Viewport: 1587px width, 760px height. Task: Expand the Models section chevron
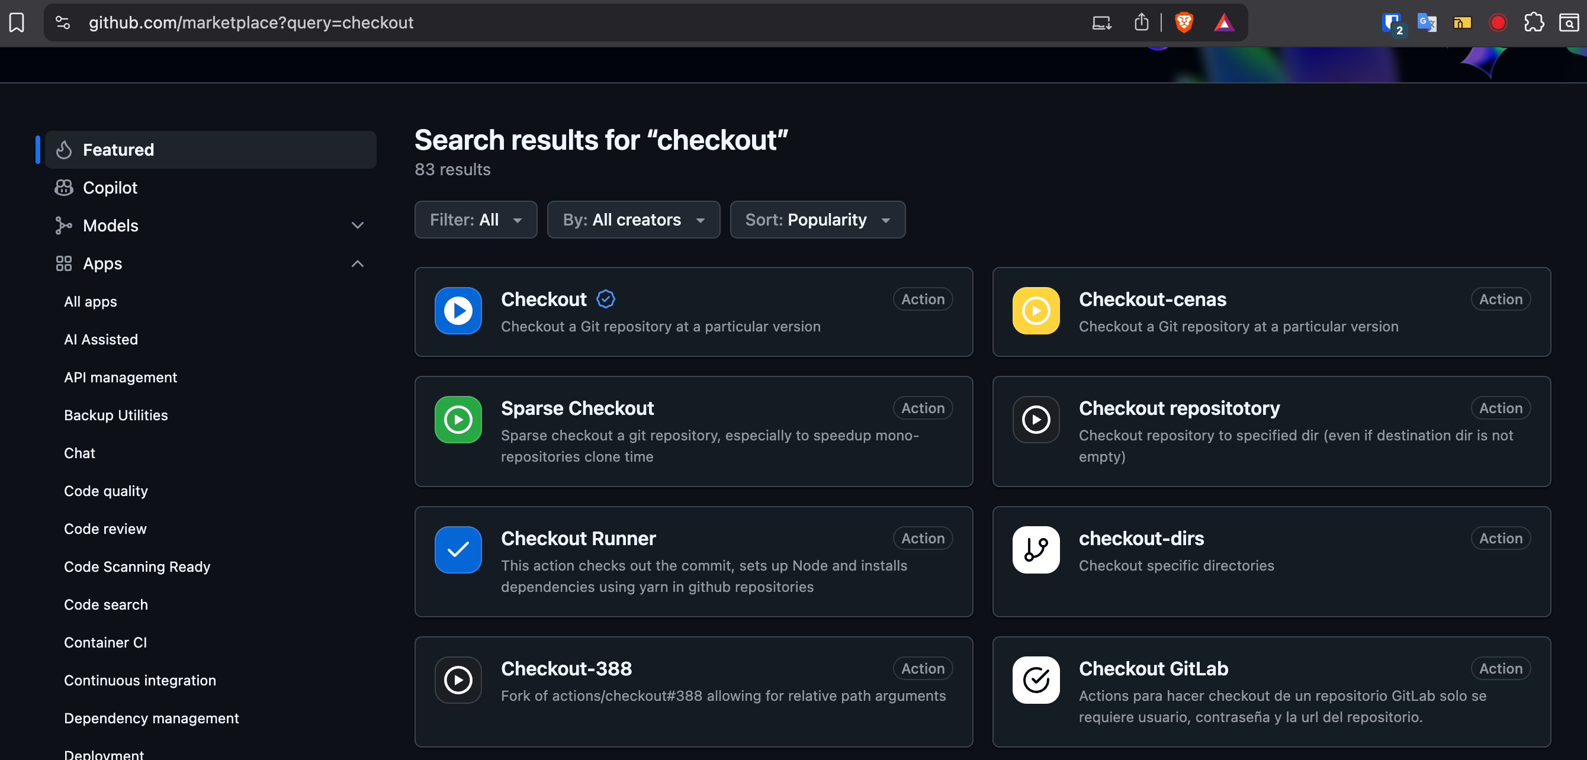pyautogui.click(x=357, y=226)
